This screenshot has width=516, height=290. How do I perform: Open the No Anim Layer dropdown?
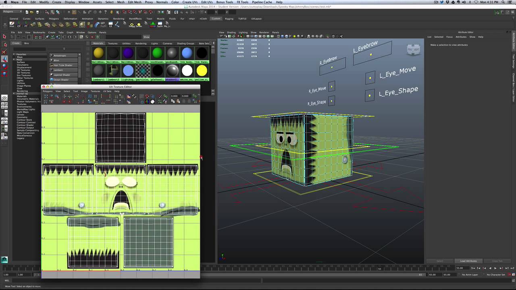(x=470, y=275)
